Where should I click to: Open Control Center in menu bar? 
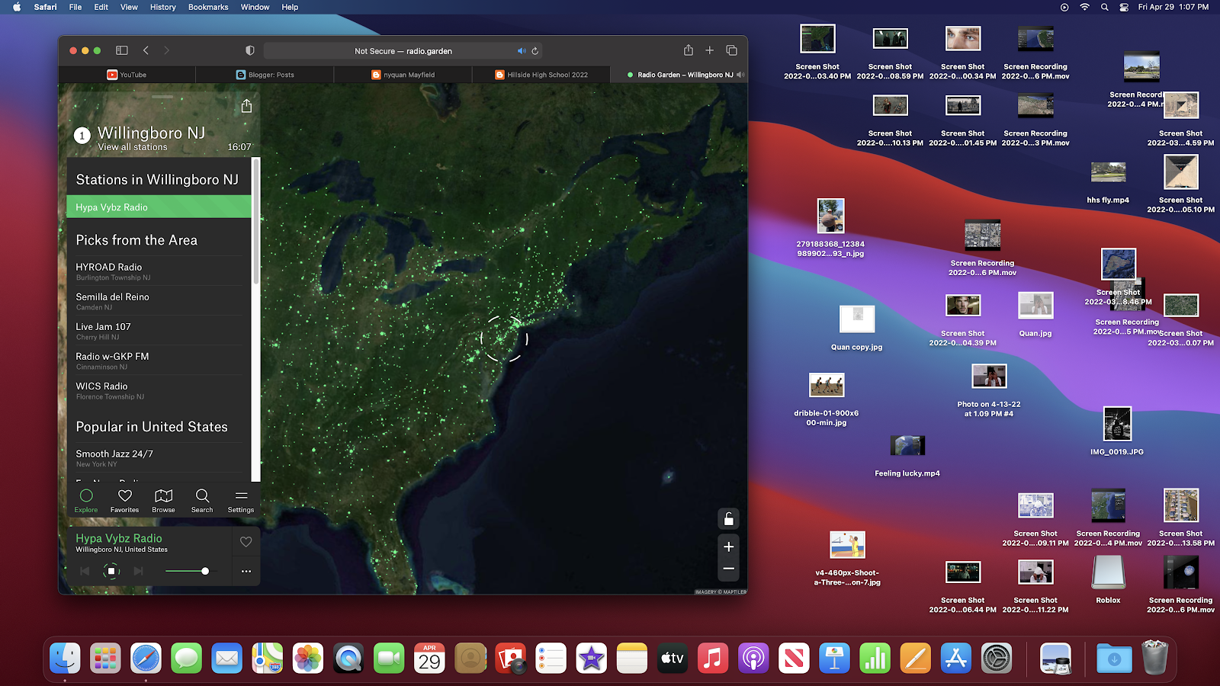(x=1124, y=7)
